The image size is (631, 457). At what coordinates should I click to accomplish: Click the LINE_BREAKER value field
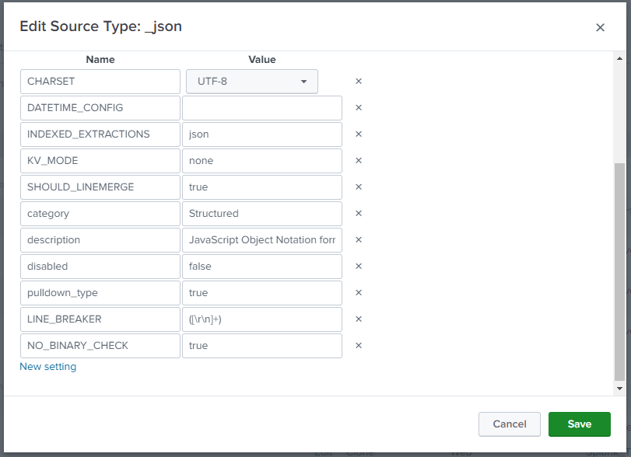click(262, 319)
